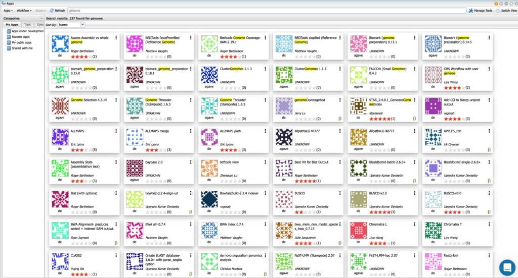Open the Apps menu
This screenshot has height=278, width=518.
(8, 11)
